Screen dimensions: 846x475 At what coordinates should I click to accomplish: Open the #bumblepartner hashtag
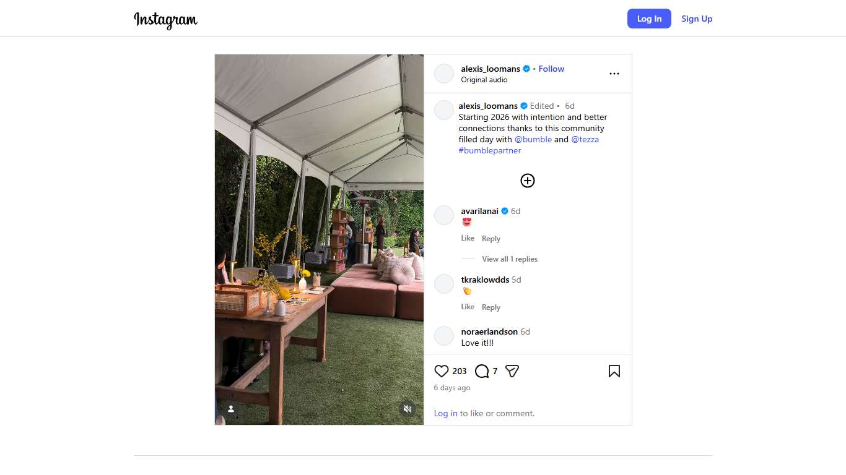489,150
